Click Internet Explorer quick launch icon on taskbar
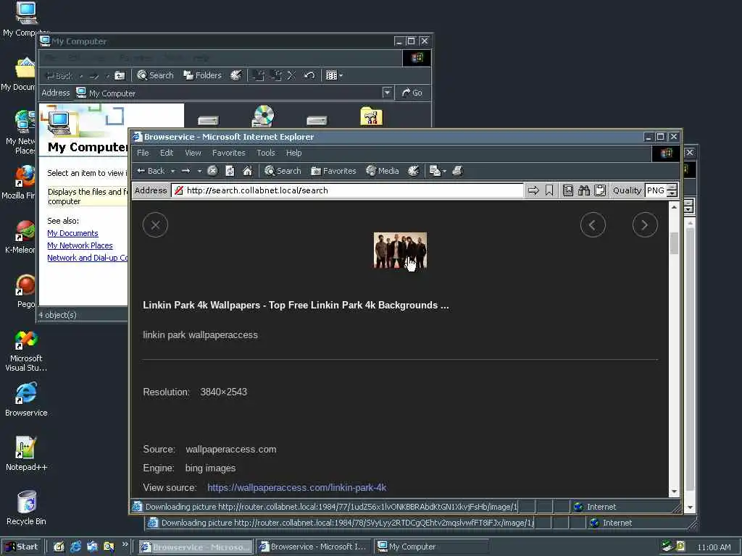Viewport: 742px width, 556px height. pos(75,547)
